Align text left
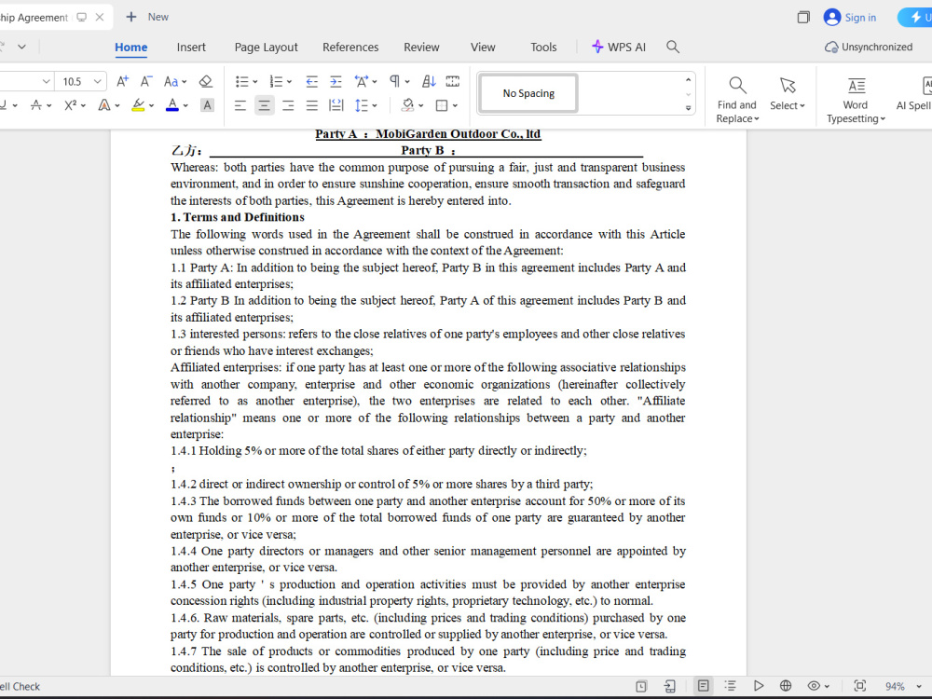The width and height of the screenshot is (932, 699). (x=240, y=106)
